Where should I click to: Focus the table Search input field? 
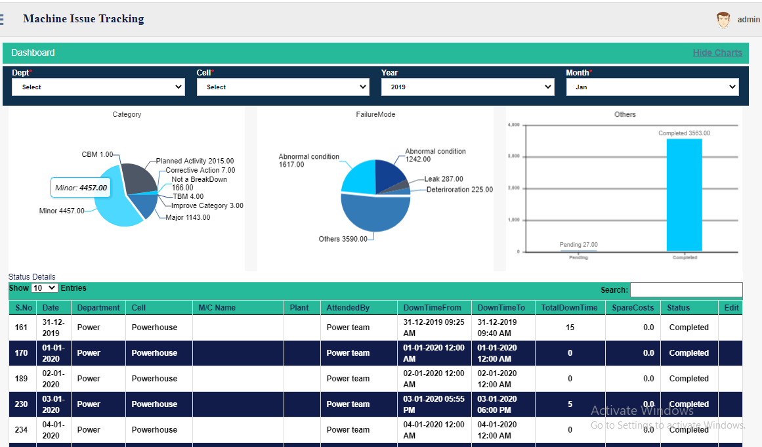pos(686,289)
